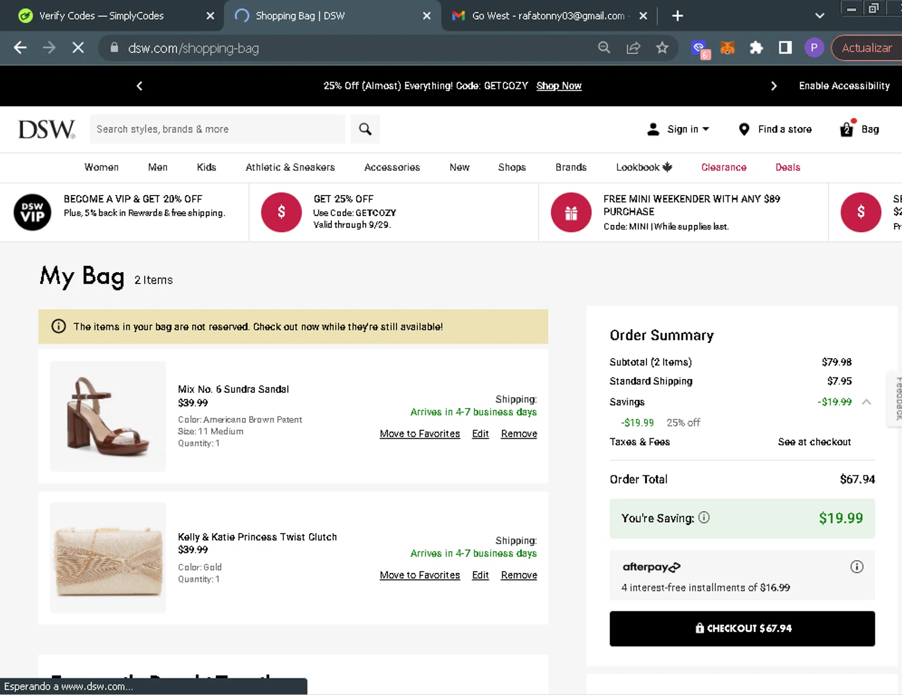The image size is (902, 695).
Task: Collapse the Savings breakdown chevron
Action: pos(867,402)
